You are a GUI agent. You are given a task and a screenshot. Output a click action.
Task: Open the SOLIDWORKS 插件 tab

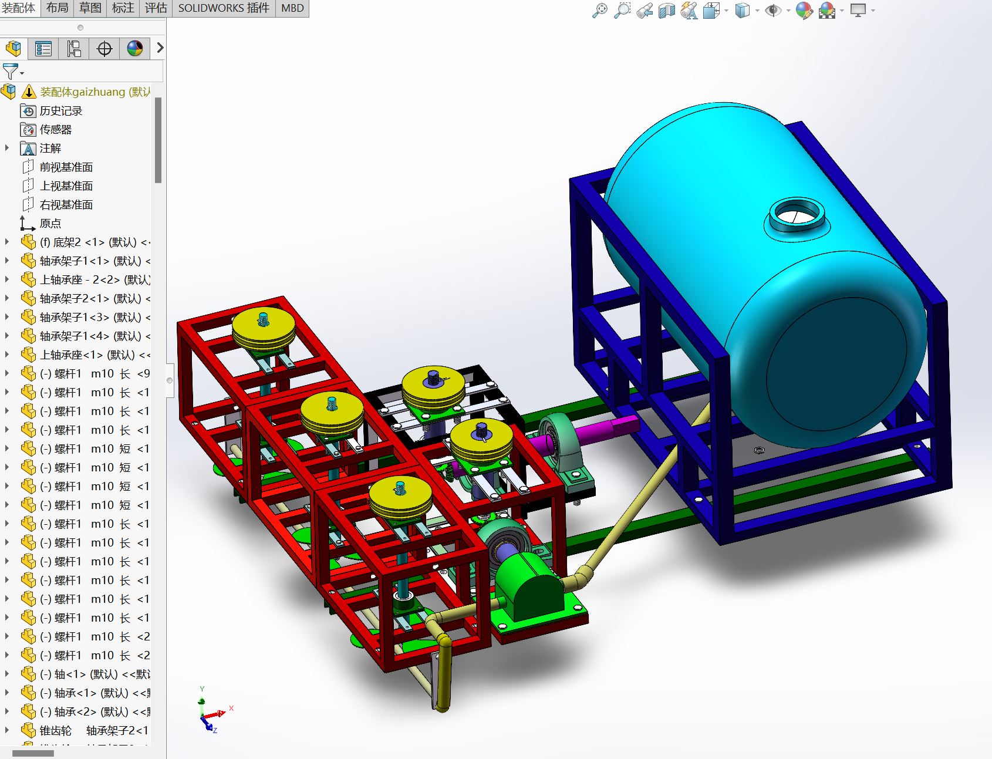coord(224,8)
